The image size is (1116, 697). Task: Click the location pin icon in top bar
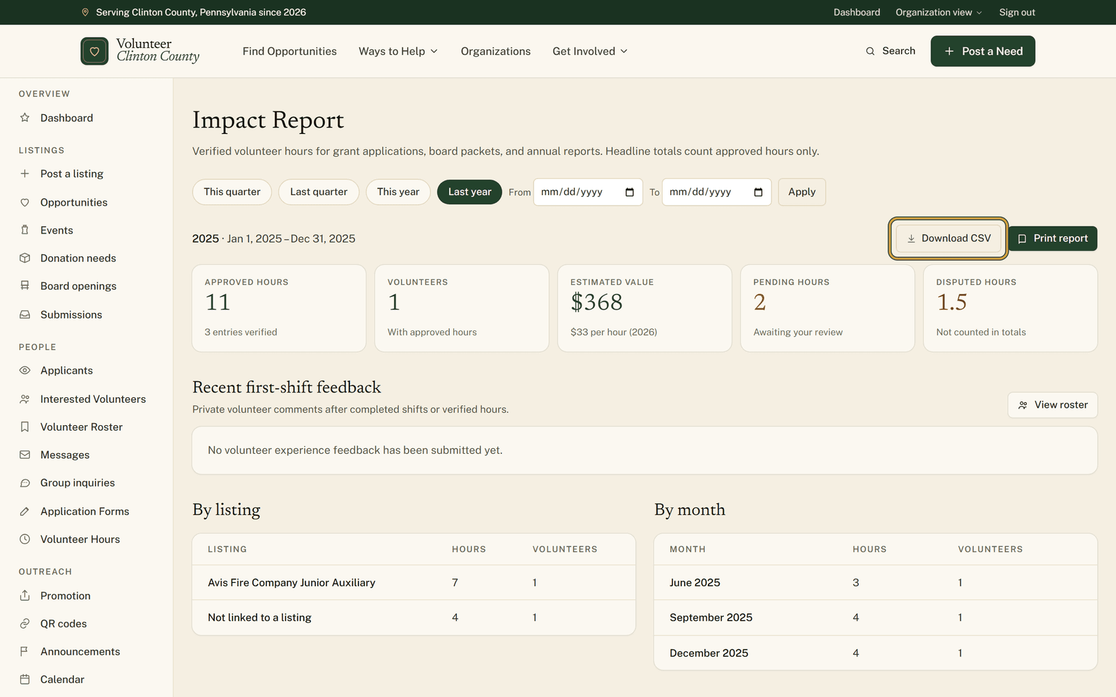(x=85, y=12)
